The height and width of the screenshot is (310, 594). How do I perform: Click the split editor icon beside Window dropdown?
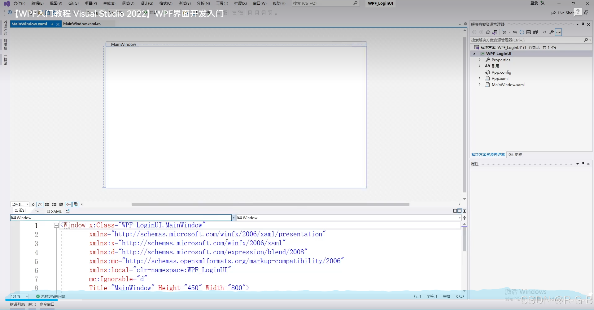(x=464, y=218)
